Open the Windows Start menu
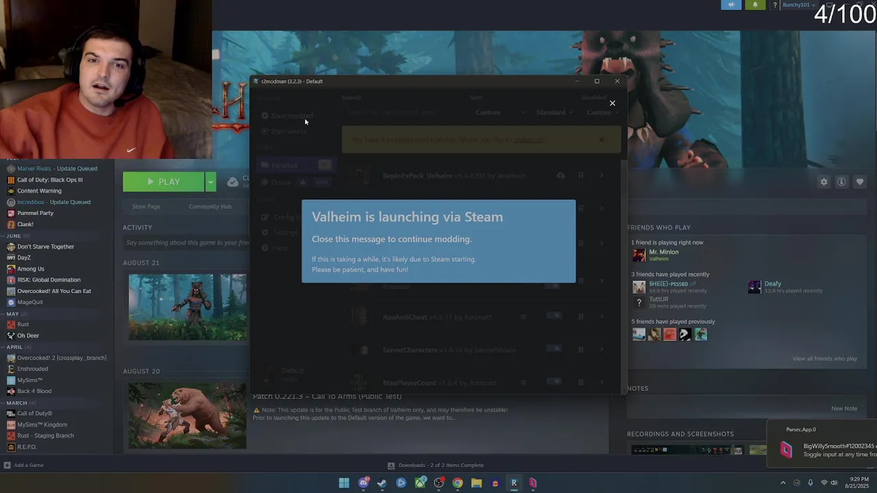Screen dimensions: 877x493 (x=344, y=483)
